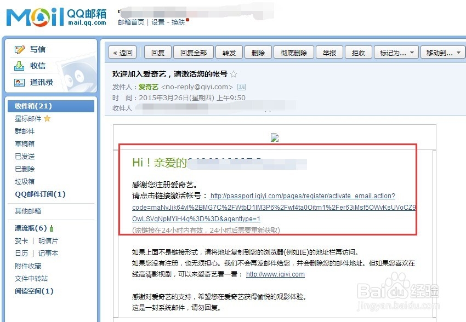Click the broken image placeholder in email
This screenshot has height=322, width=466.
pos(275,137)
